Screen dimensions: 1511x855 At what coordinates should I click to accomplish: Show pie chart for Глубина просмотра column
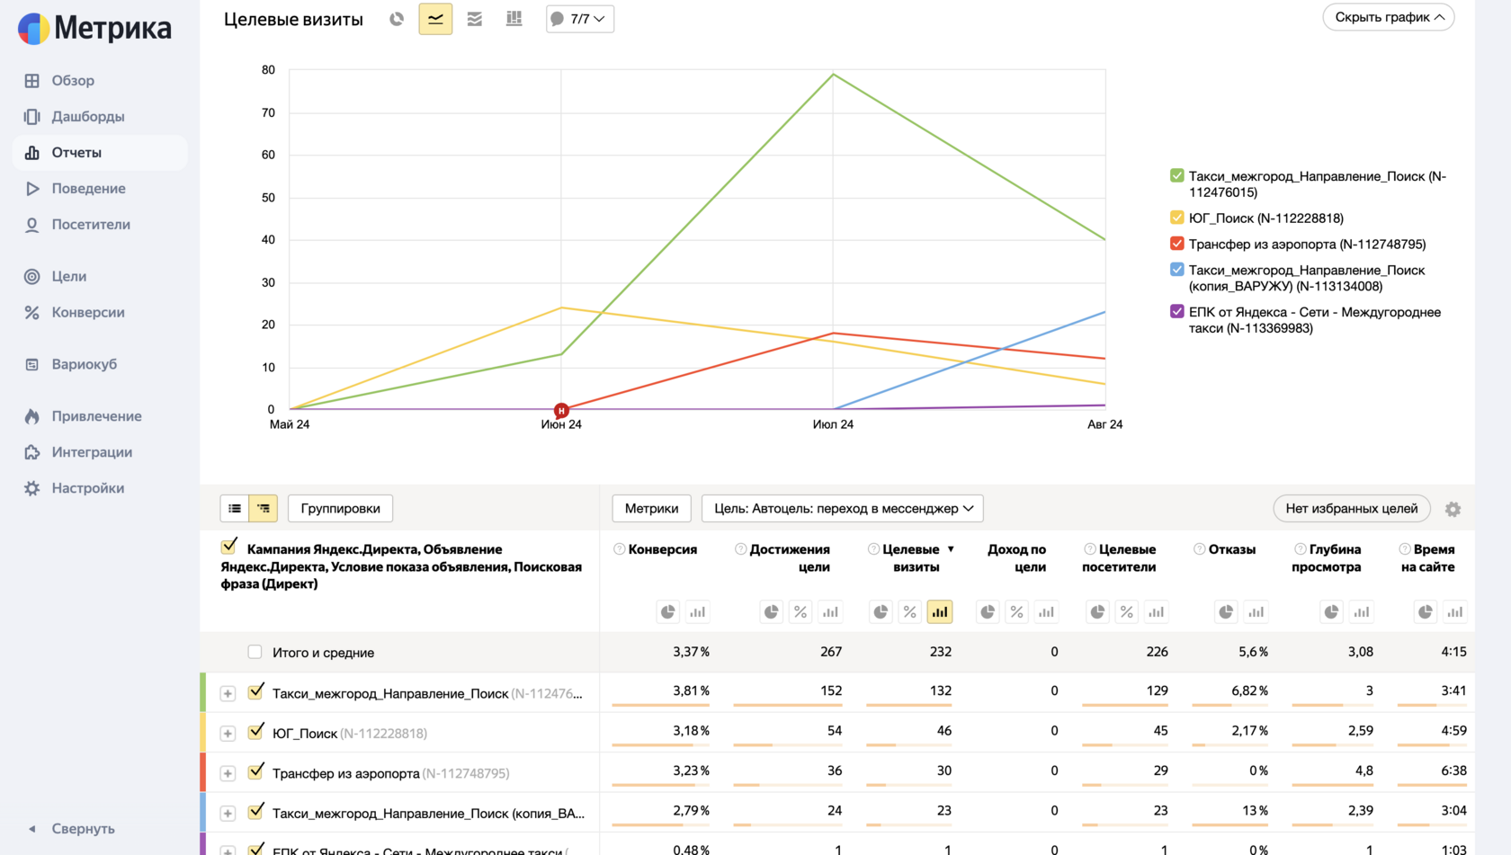click(x=1332, y=612)
